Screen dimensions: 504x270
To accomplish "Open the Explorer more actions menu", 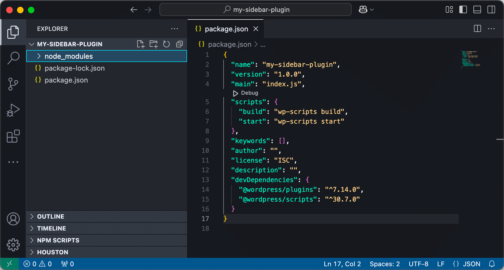I will pos(175,29).
